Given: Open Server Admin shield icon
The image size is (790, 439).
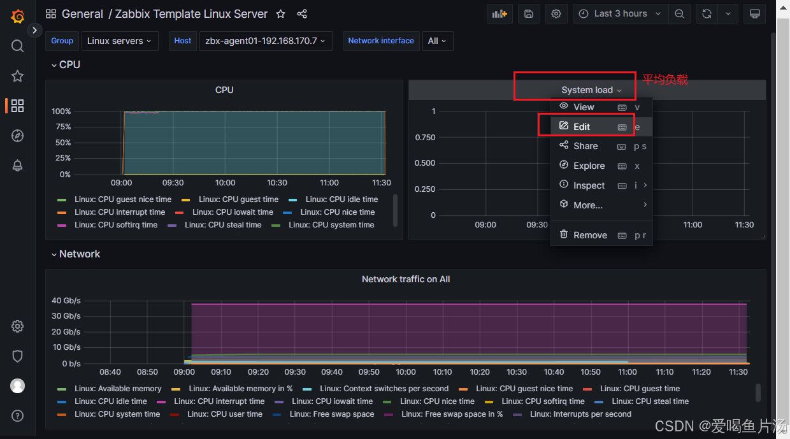Looking at the screenshot, I should pos(18,356).
